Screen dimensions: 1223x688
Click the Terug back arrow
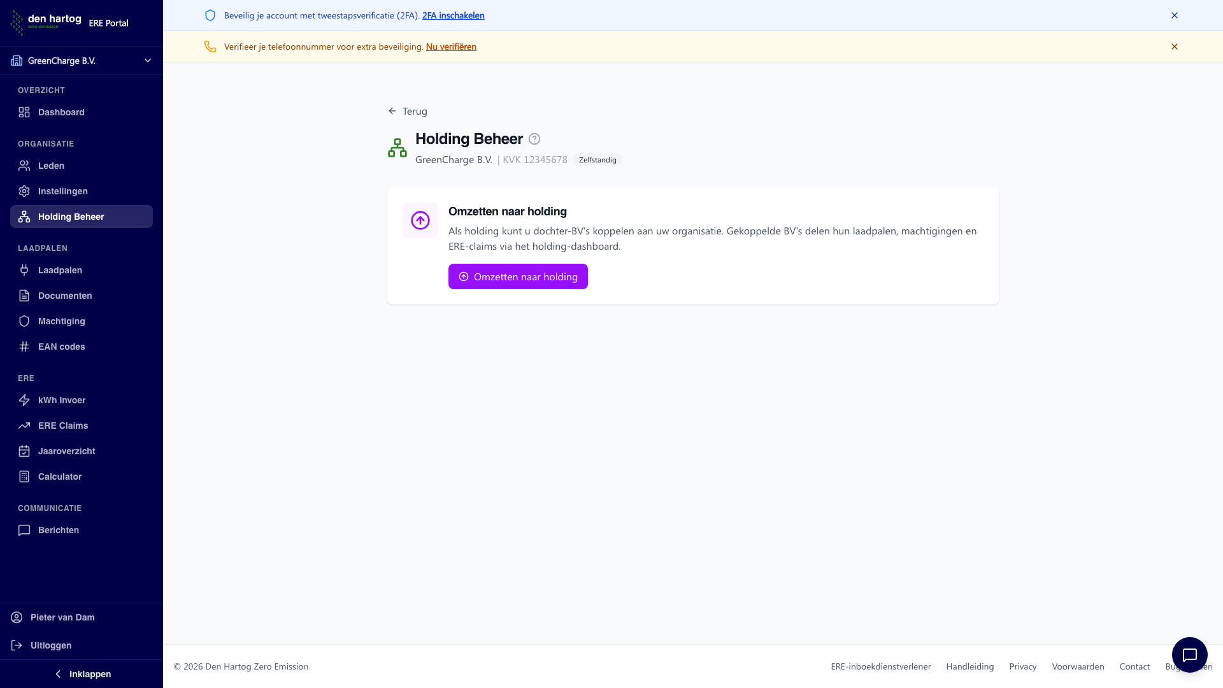point(392,111)
